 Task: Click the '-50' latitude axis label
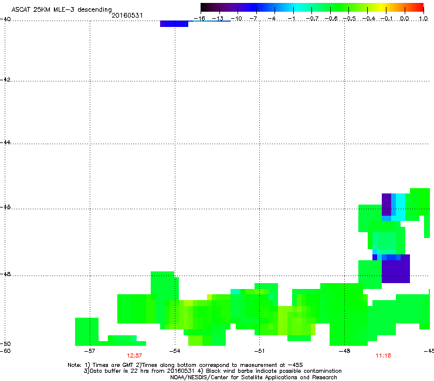coord(5,344)
